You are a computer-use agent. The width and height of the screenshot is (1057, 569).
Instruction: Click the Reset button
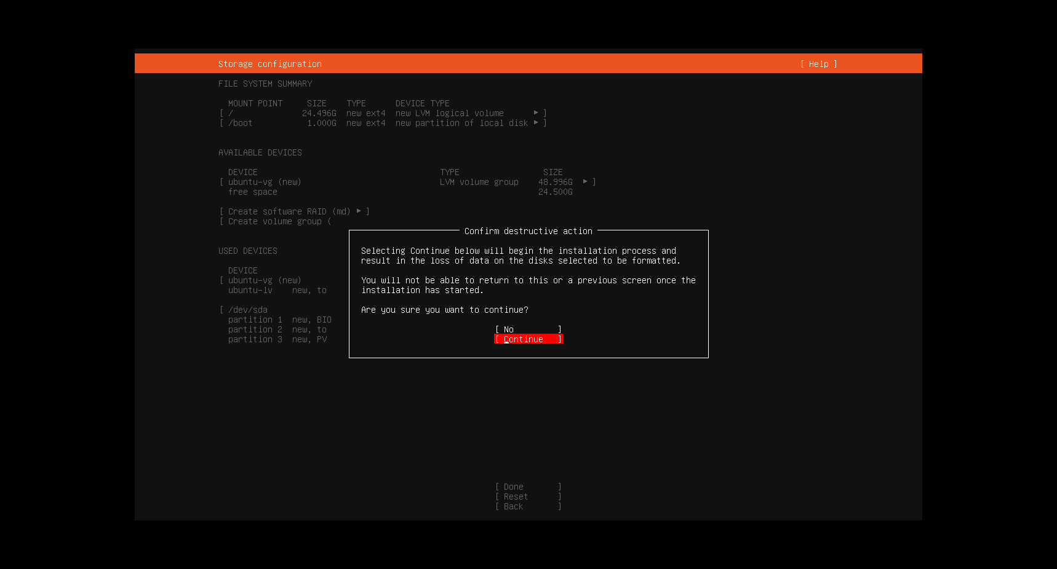(528, 496)
